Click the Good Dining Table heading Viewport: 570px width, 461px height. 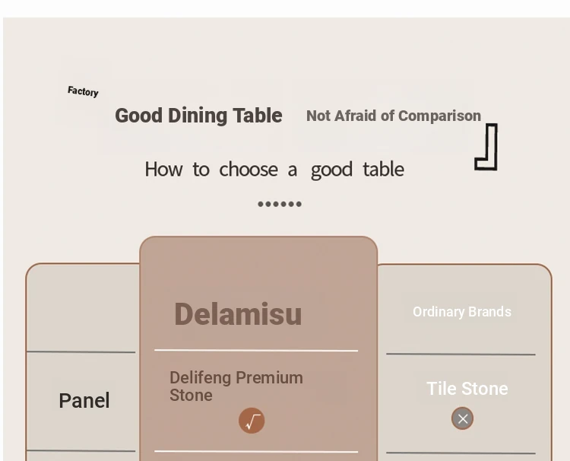[x=198, y=116]
